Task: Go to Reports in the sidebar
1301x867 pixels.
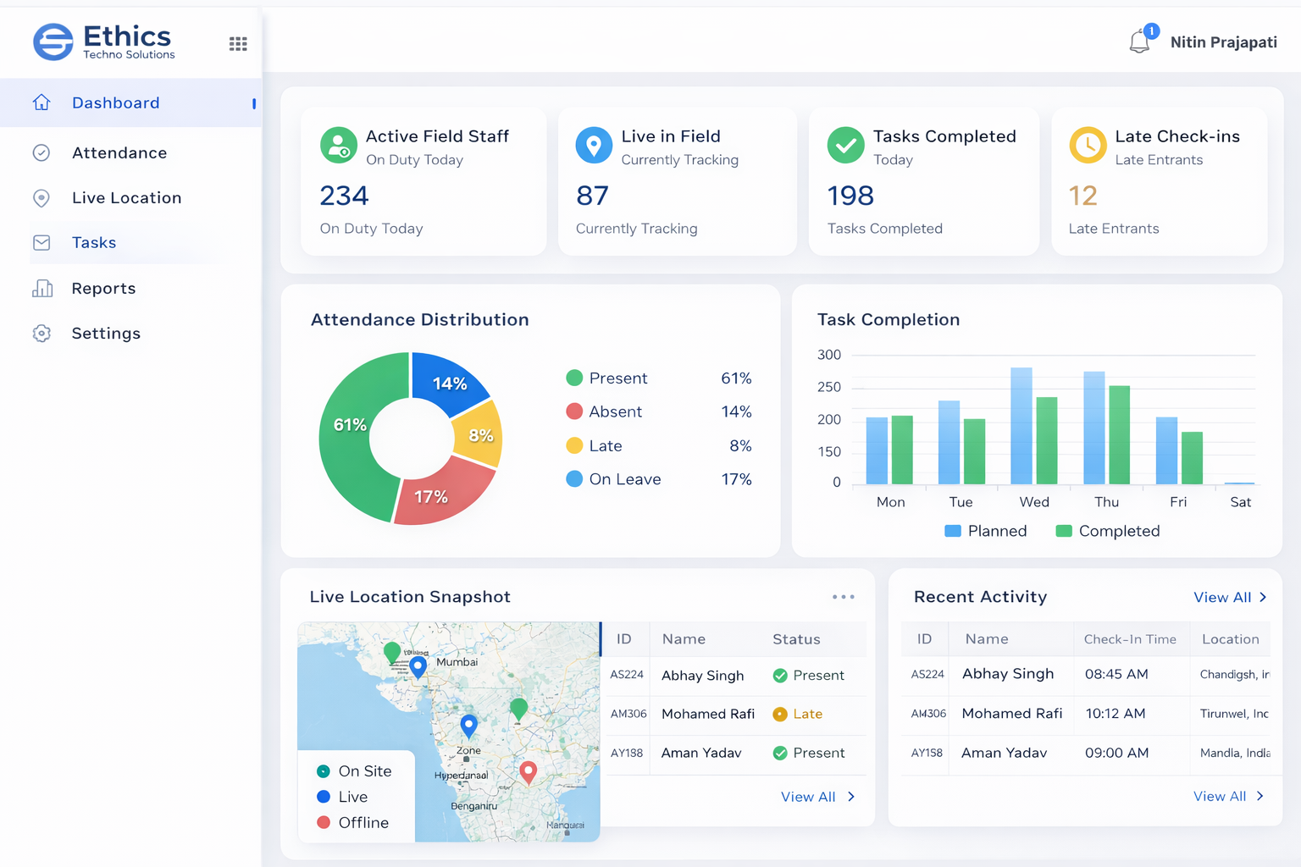Action: tap(103, 289)
